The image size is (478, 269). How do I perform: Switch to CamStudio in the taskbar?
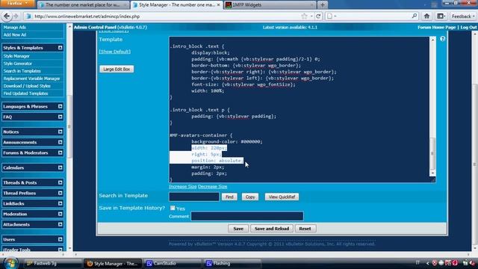172,263
